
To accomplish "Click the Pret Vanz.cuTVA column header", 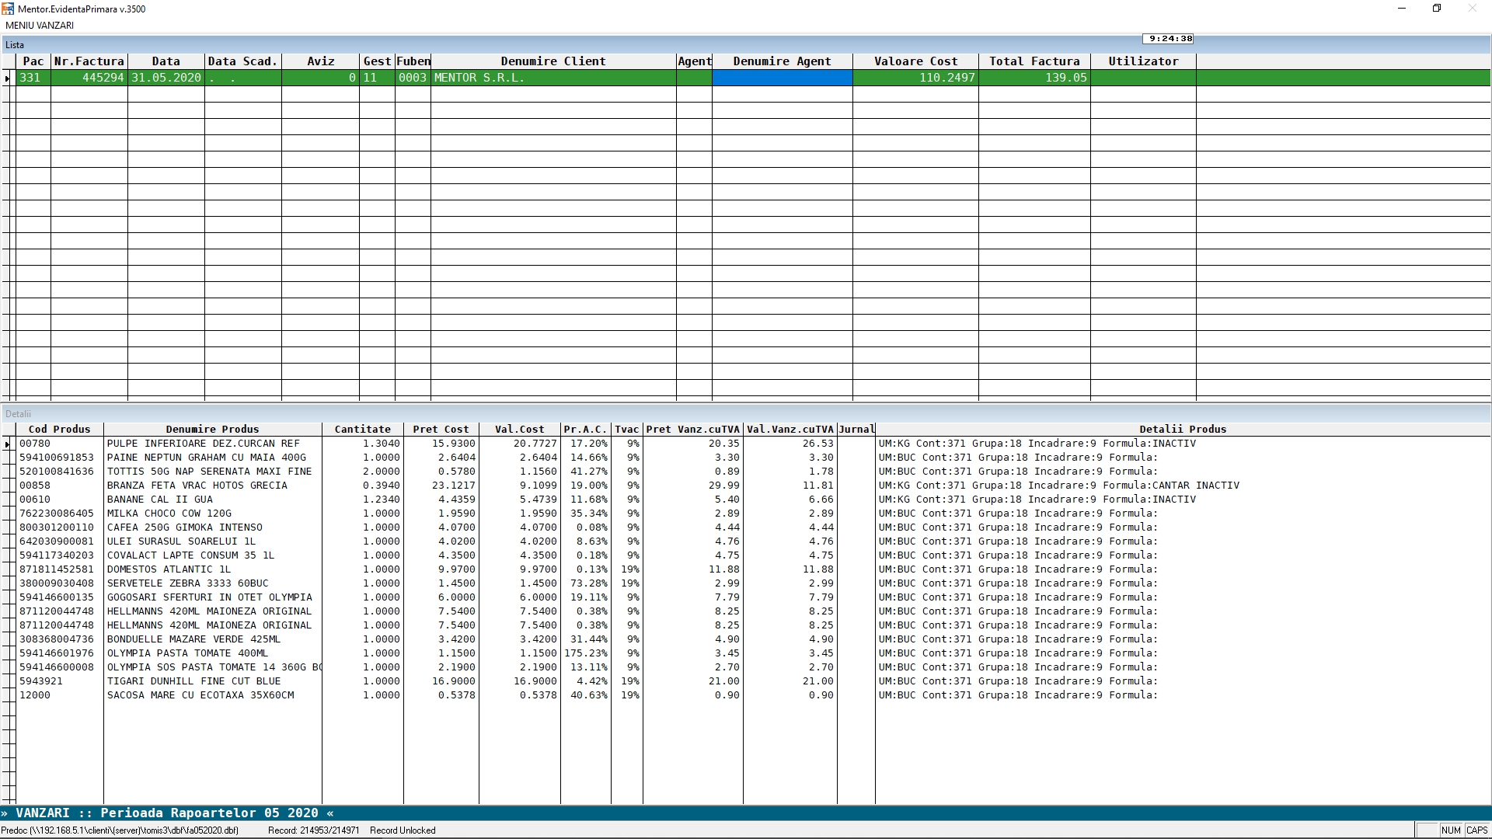I will [x=692, y=429].
